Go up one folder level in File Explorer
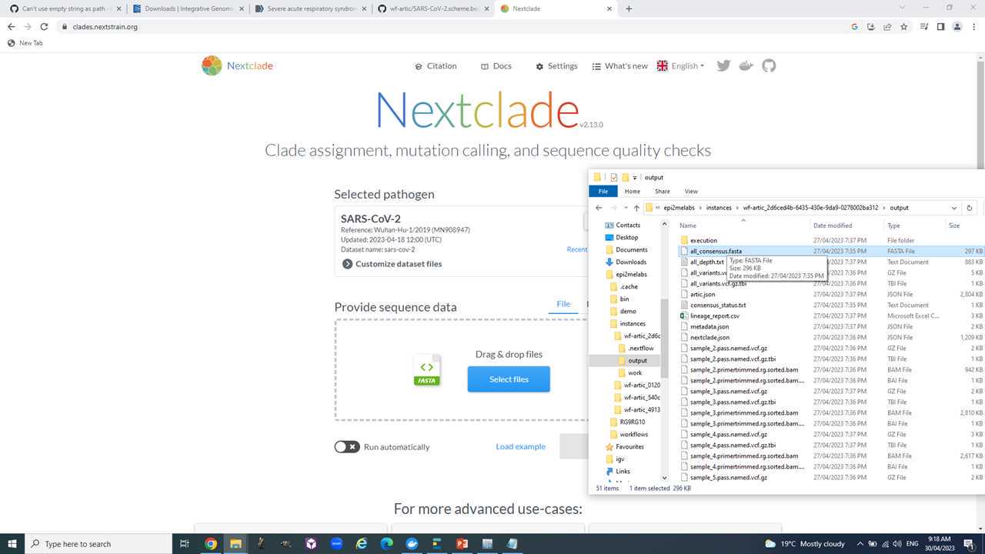Screen dimensions: 985x554 636,208
